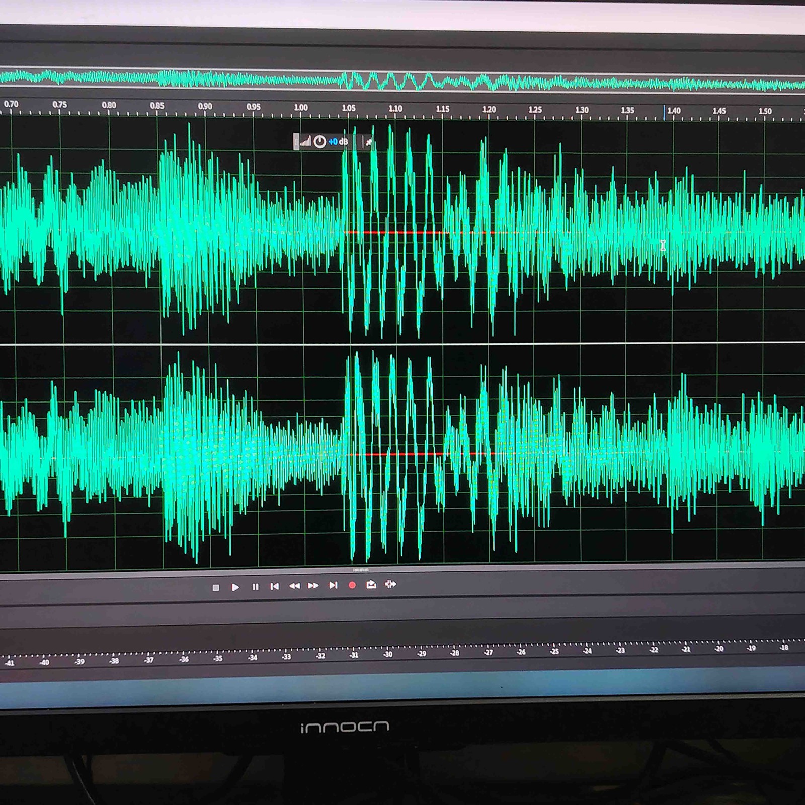Grab the HUD gripper handle
This screenshot has width=805, height=805.
296,142
